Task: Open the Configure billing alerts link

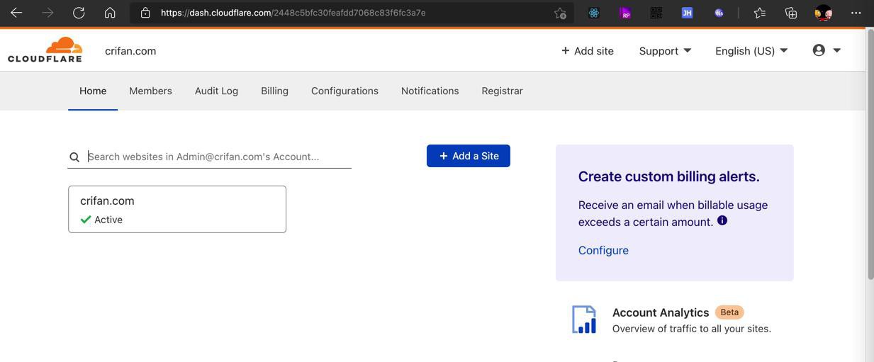Action: point(603,250)
